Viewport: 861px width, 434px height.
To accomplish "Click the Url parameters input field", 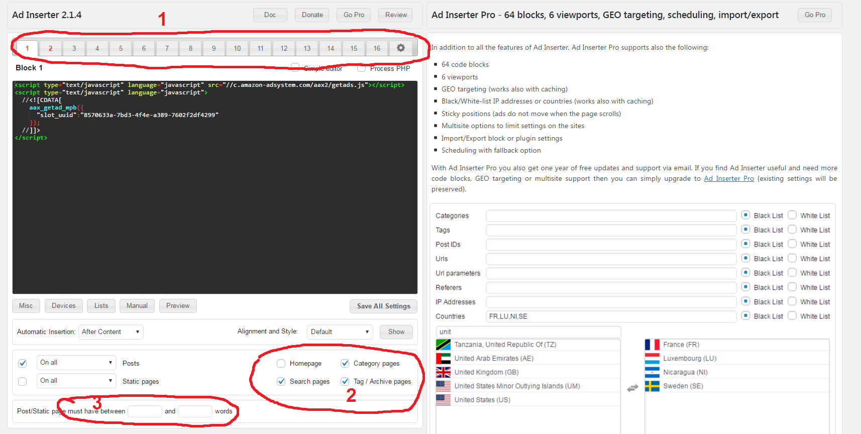I will 611,273.
